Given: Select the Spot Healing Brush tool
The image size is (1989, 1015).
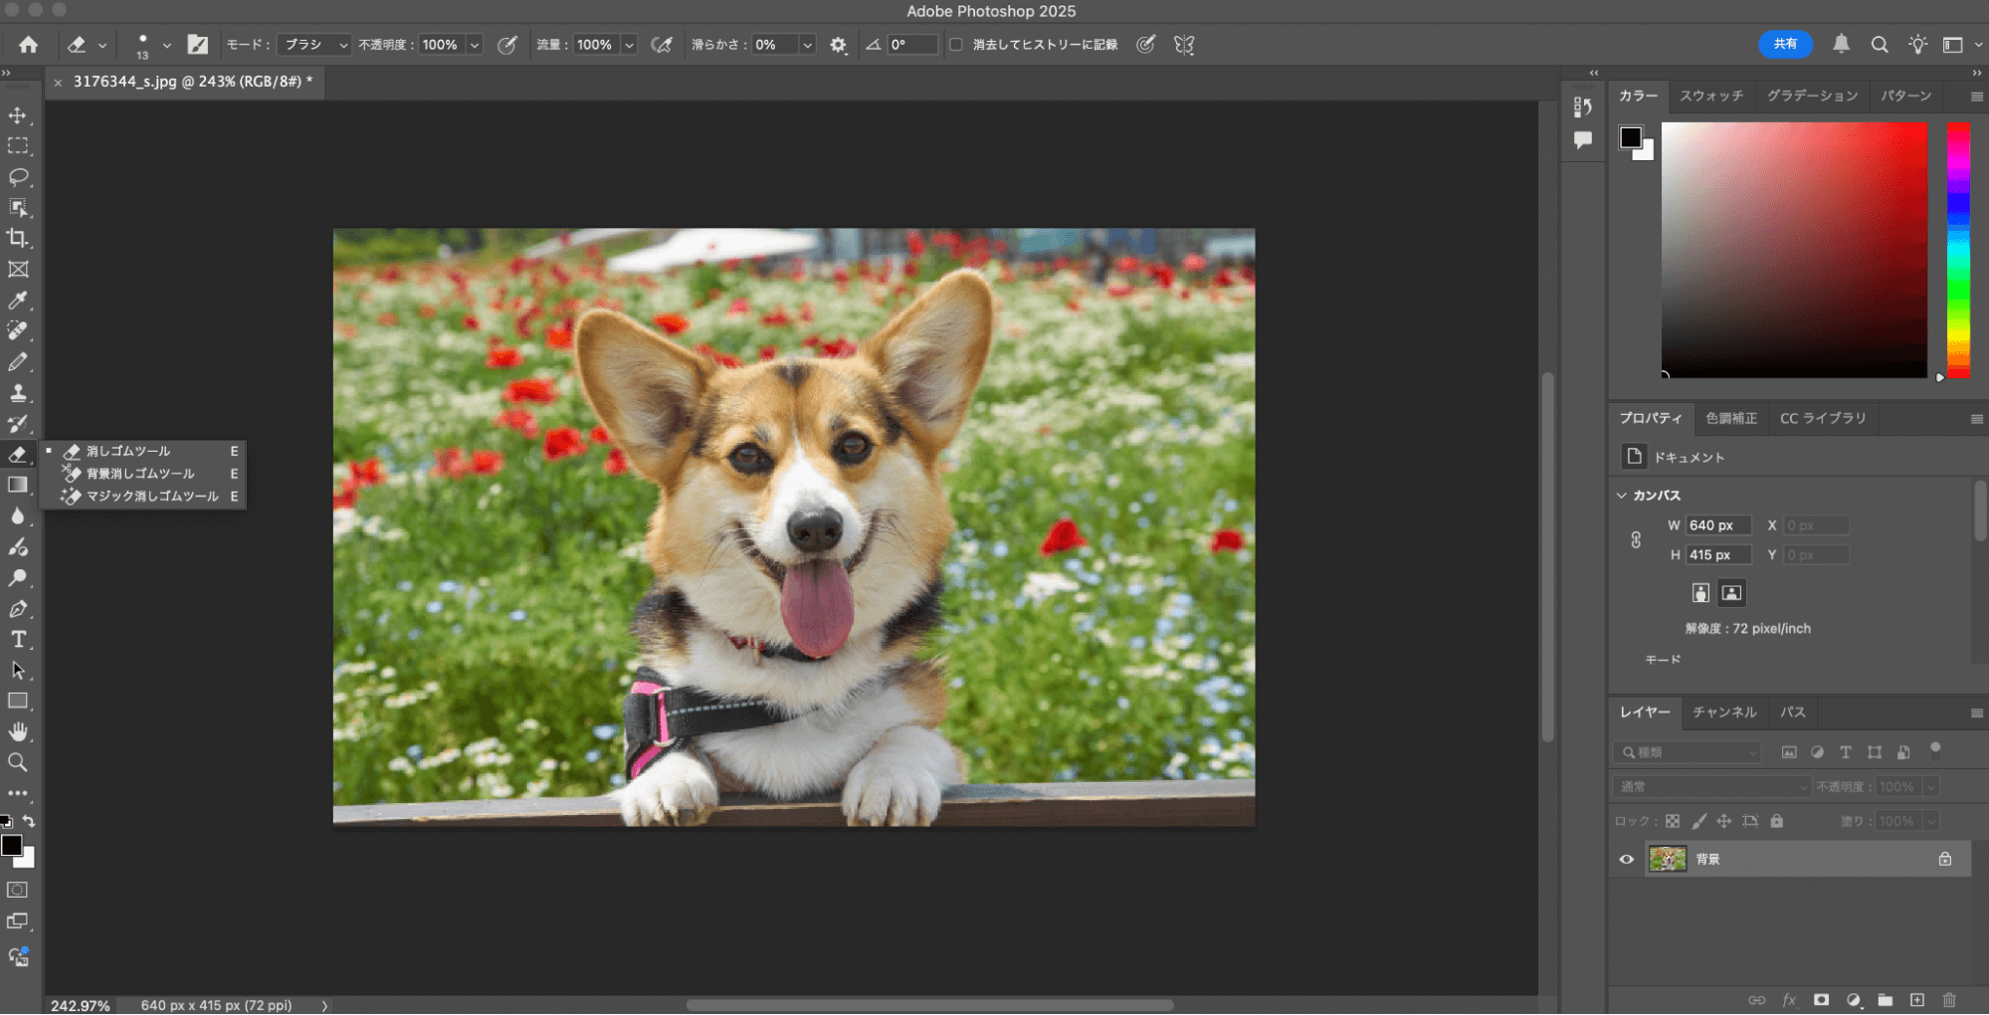Looking at the screenshot, I should pos(18,331).
